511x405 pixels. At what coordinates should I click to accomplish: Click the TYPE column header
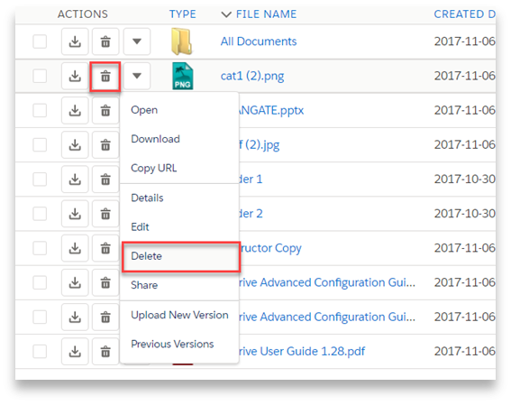point(182,14)
